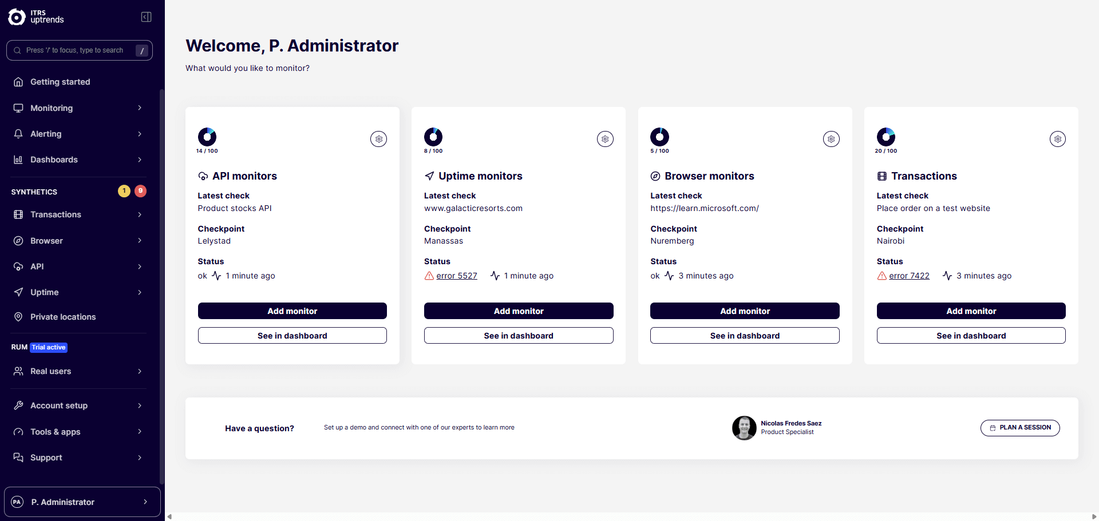
Task: Click the Trial active badge beside RUM
Action: click(x=48, y=347)
